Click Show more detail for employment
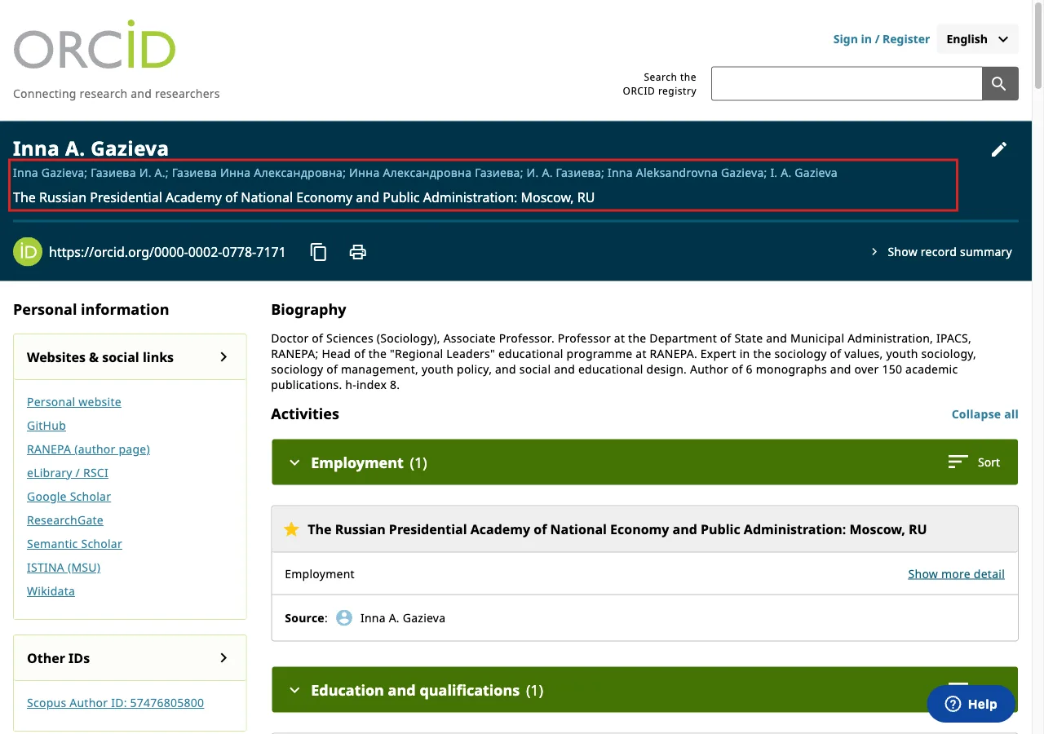This screenshot has height=734, width=1044. tap(956, 574)
